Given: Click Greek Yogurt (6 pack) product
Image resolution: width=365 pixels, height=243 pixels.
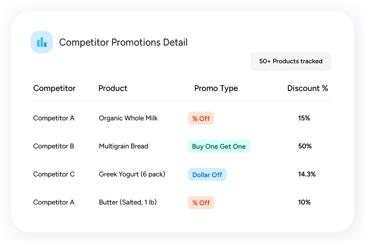Looking at the screenshot, I should coord(132,174).
